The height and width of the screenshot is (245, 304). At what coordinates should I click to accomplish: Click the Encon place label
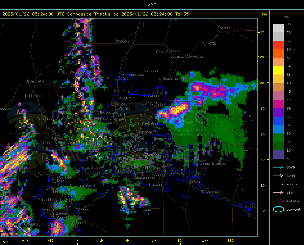223,28
